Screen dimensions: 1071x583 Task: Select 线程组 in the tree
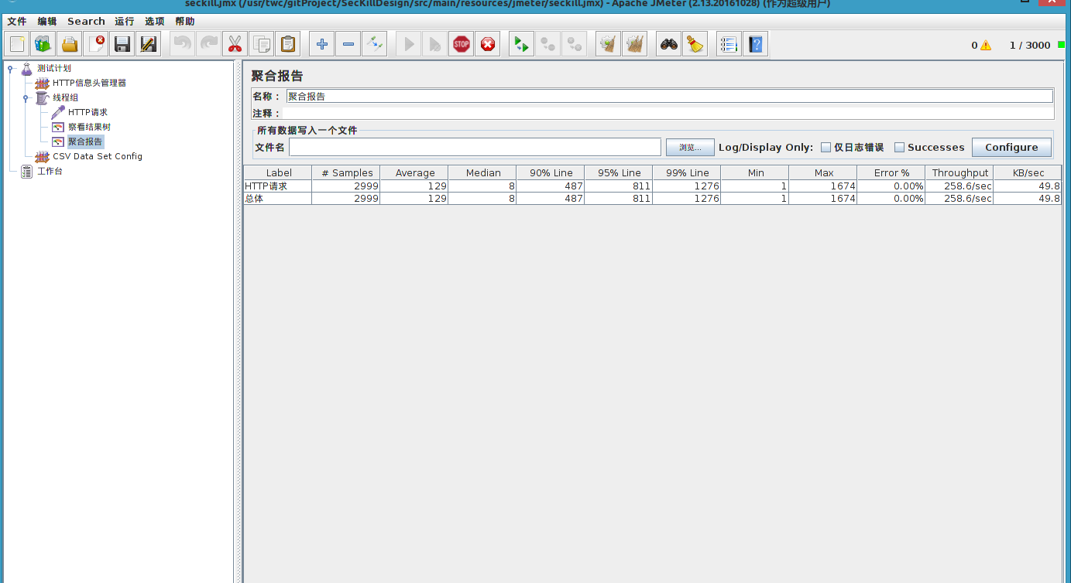point(66,97)
